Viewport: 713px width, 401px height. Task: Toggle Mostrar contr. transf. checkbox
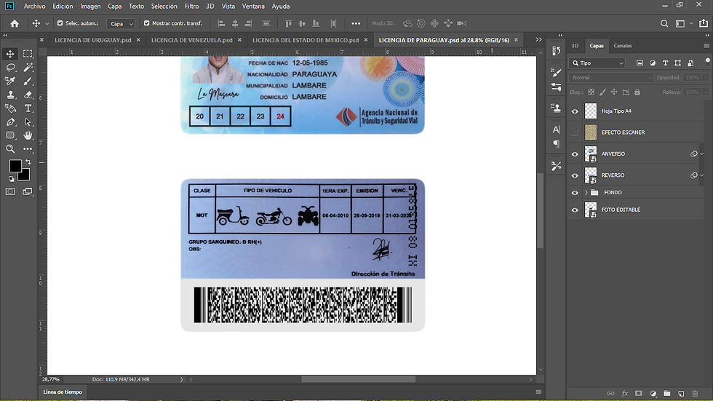click(x=146, y=23)
